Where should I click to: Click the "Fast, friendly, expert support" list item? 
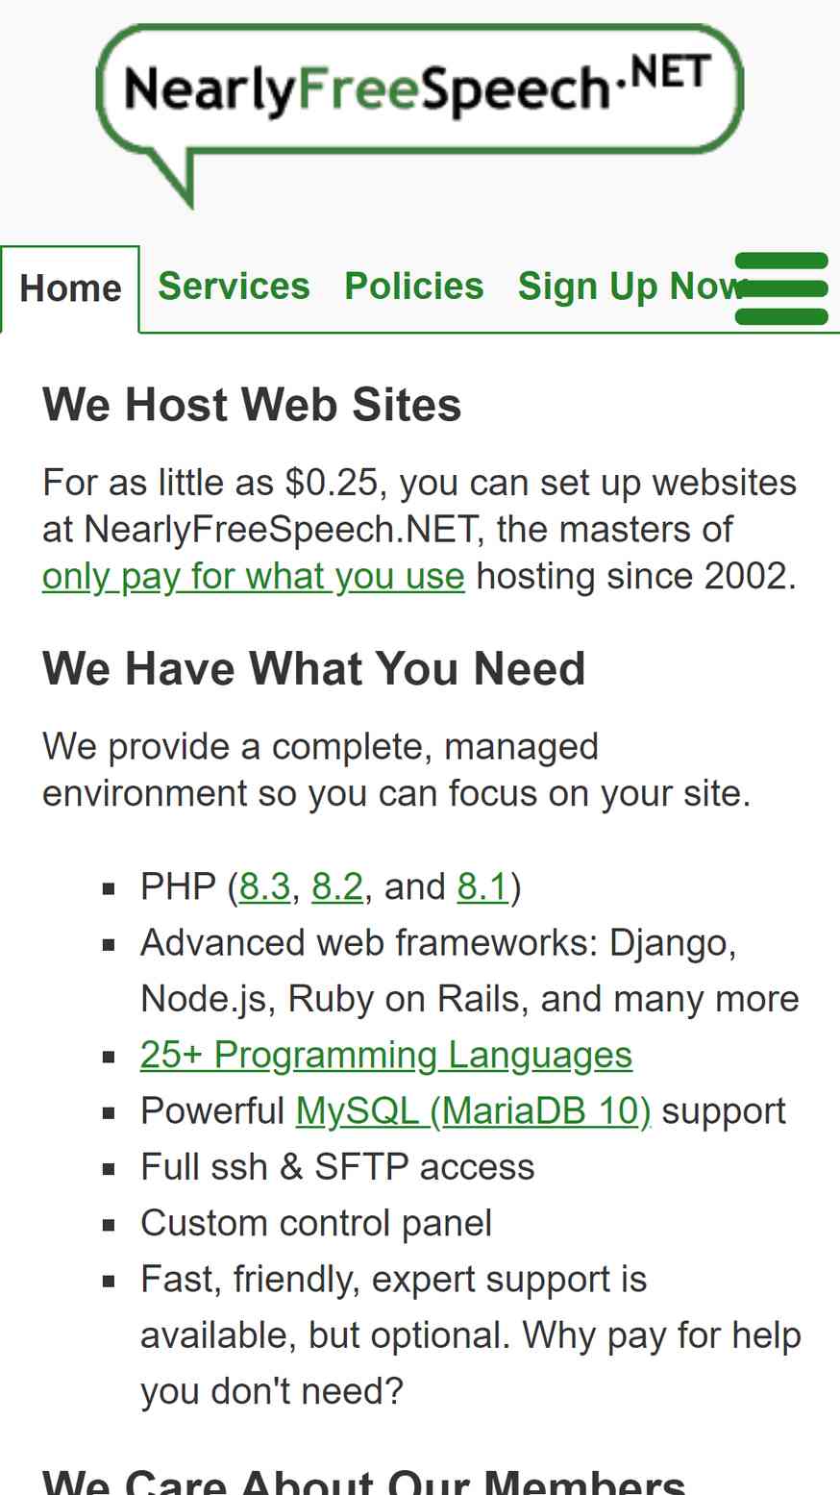471,1335
